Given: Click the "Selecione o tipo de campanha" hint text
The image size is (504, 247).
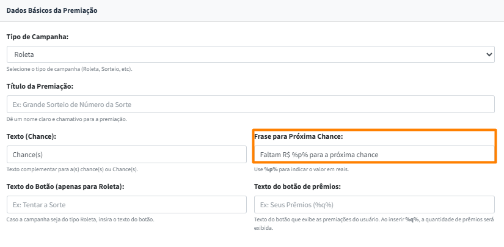Looking at the screenshot, I should coord(69,69).
